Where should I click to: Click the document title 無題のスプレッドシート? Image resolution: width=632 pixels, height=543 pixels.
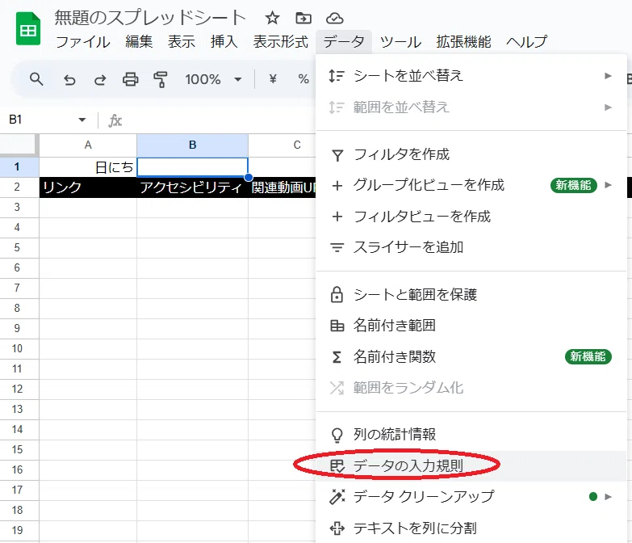tap(150, 17)
